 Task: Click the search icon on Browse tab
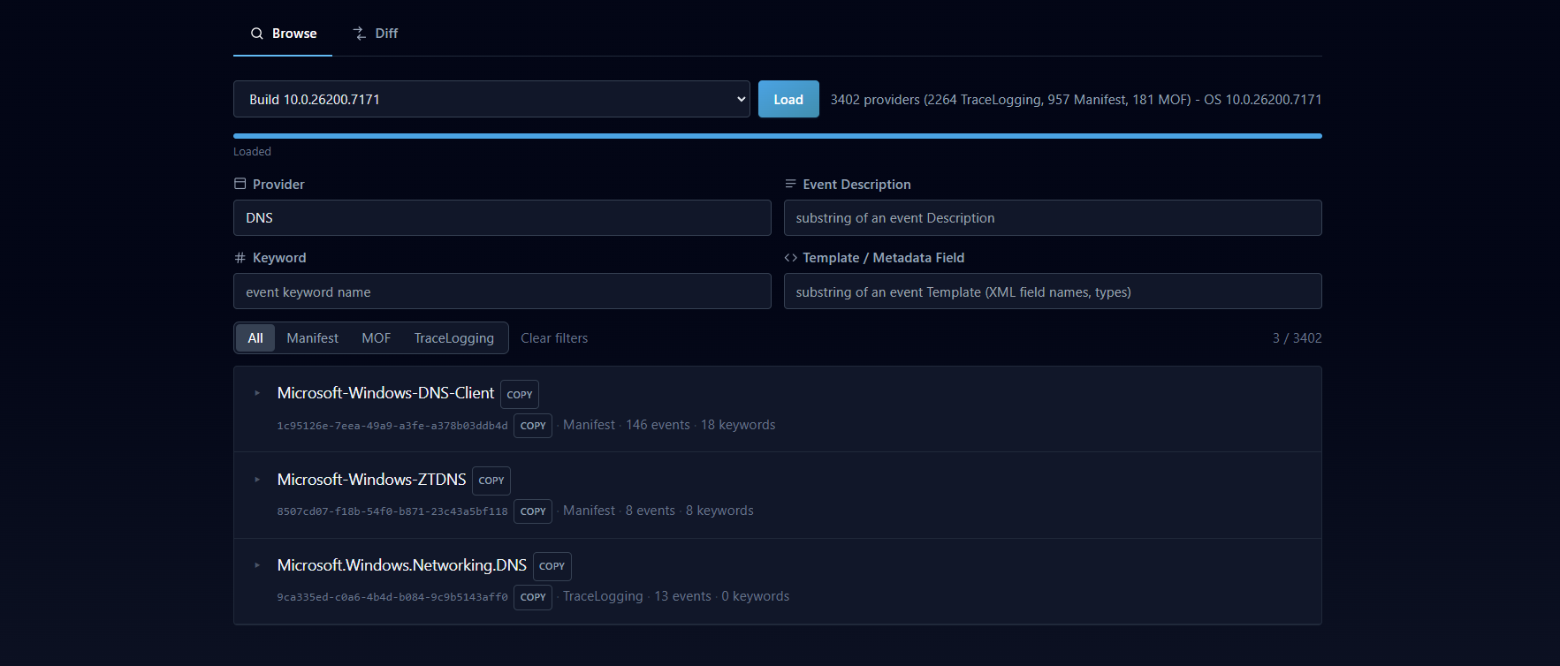pos(257,34)
